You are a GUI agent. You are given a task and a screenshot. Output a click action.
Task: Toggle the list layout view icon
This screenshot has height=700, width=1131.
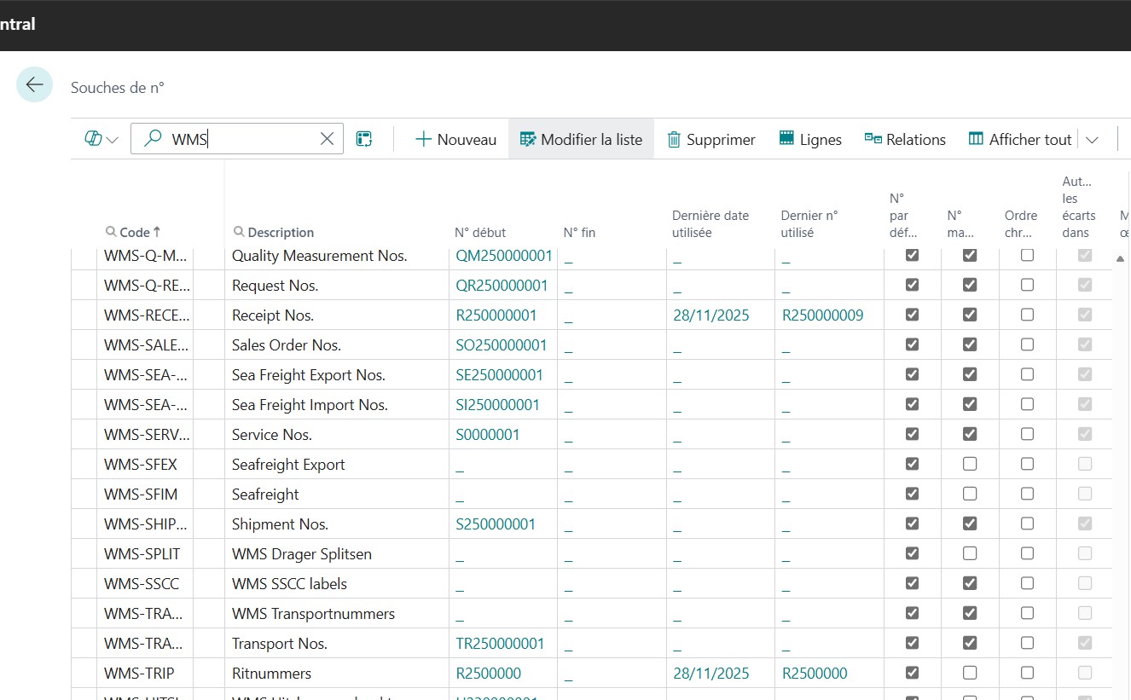pyautogui.click(x=364, y=139)
